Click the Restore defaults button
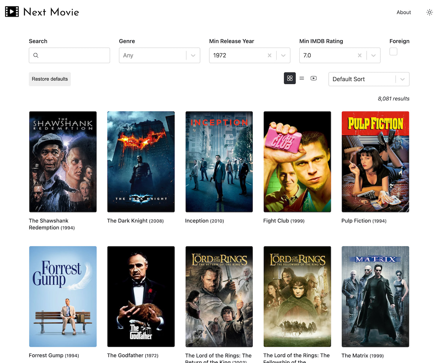438x363 pixels. (x=50, y=79)
